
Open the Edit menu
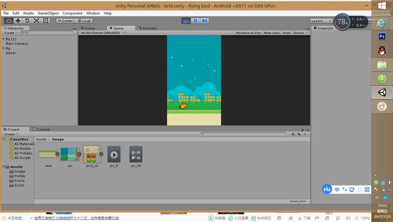(x=16, y=13)
